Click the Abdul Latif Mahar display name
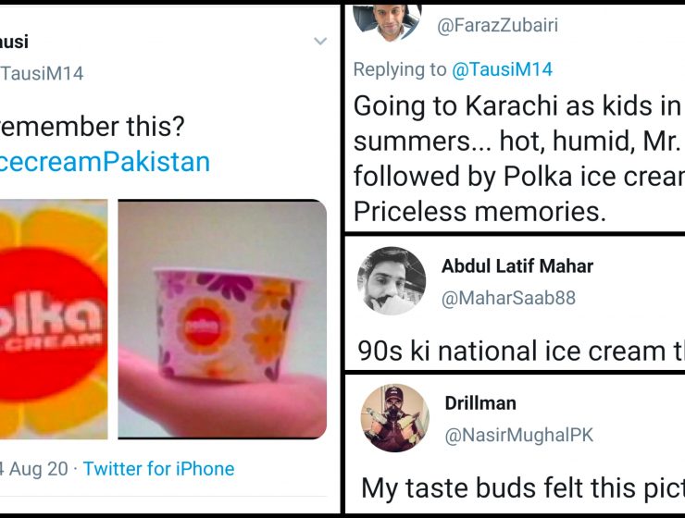Viewport: 685px width, 518px height. tap(517, 265)
